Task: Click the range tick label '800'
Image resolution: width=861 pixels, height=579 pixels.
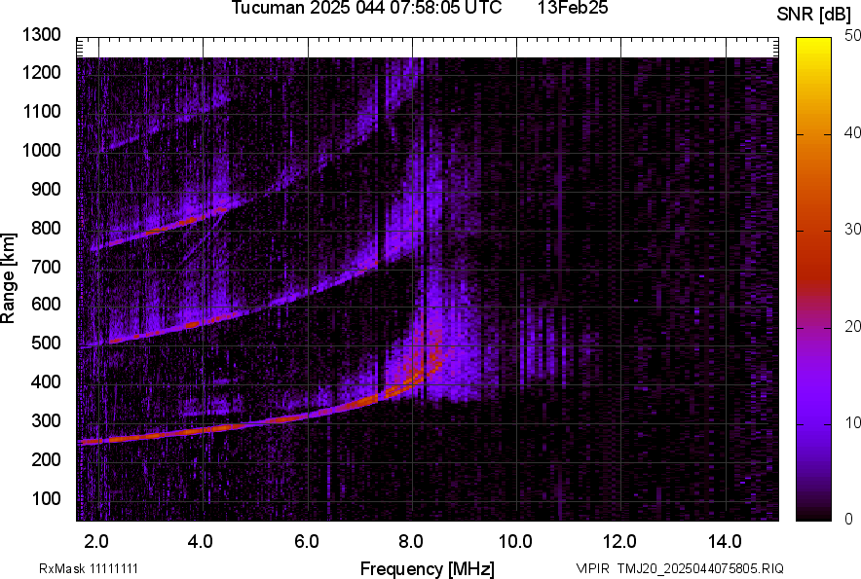Action: [46, 227]
